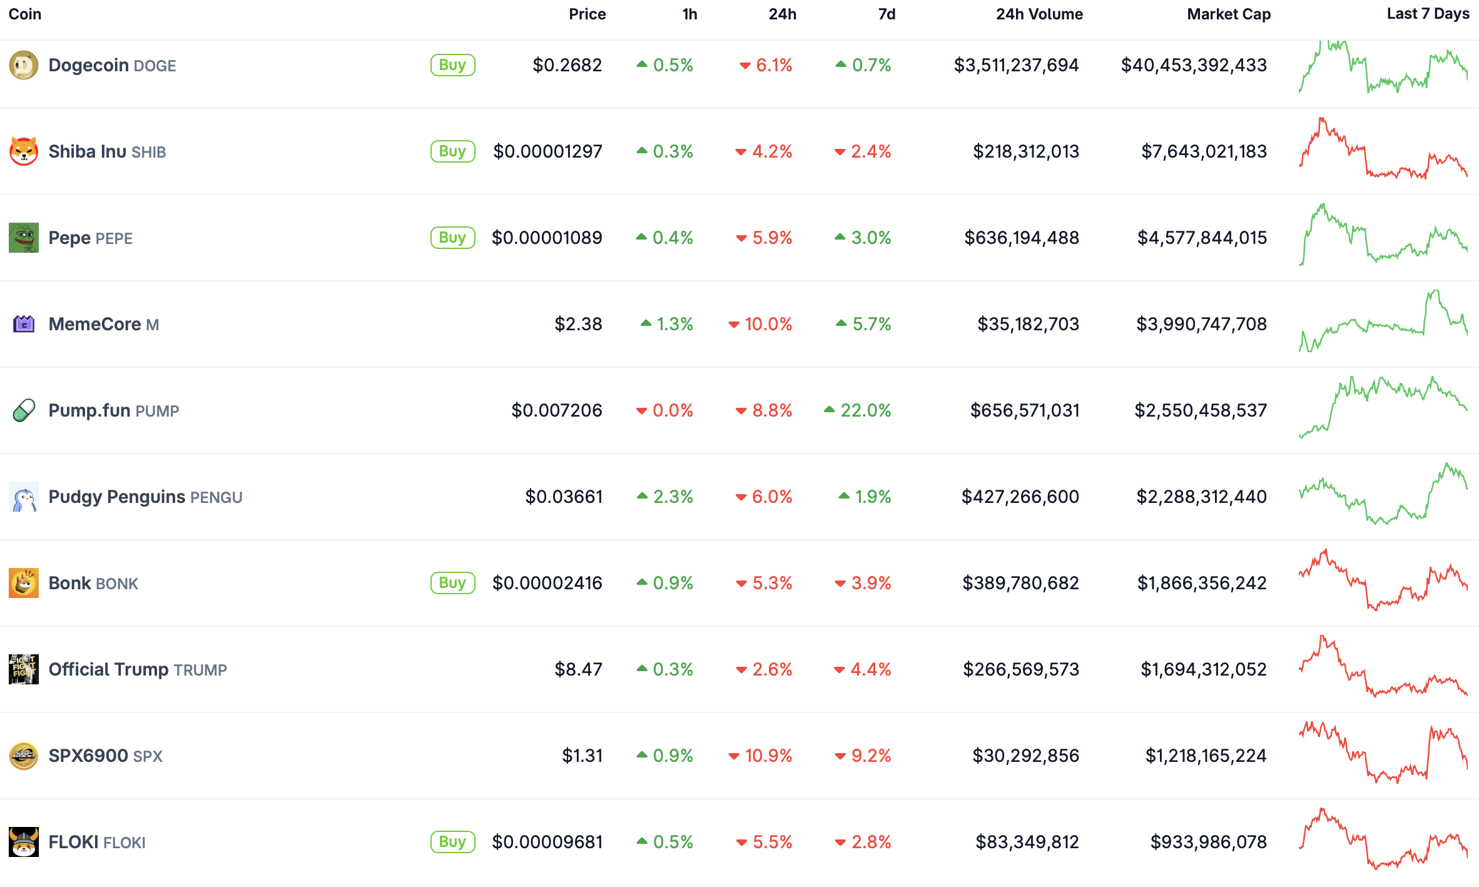
Task: Click the SPX6900 coin icon
Action: pos(24,756)
